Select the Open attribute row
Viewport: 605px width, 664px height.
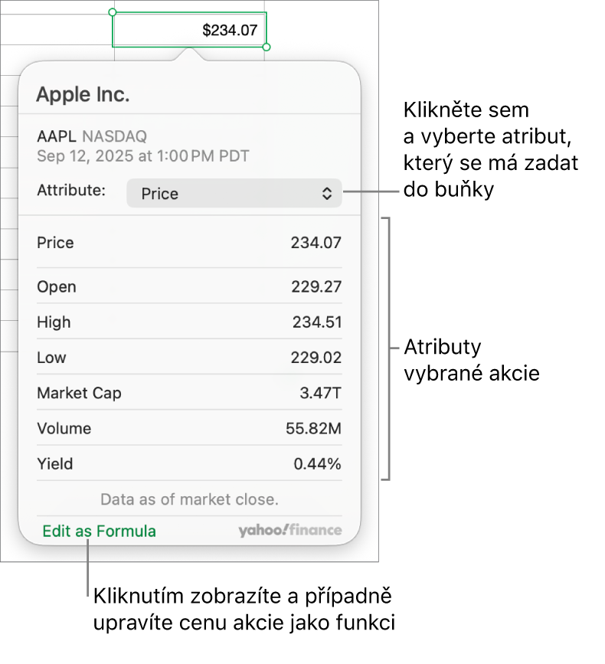(189, 286)
